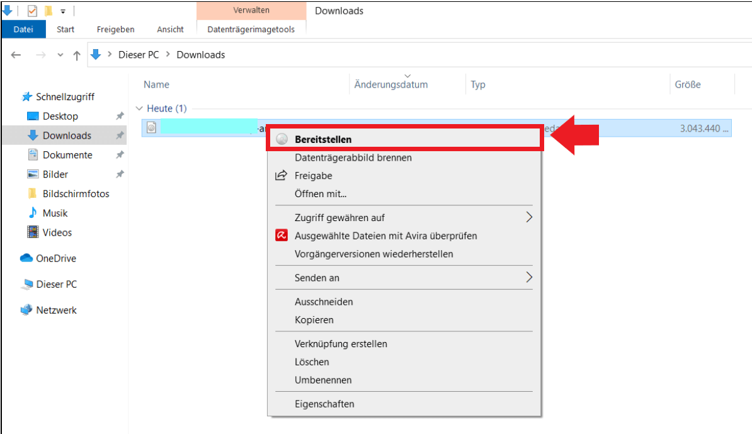Open Dieser PC in navigation pane
The width and height of the screenshot is (752, 434).
pyautogui.click(x=56, y=284)
